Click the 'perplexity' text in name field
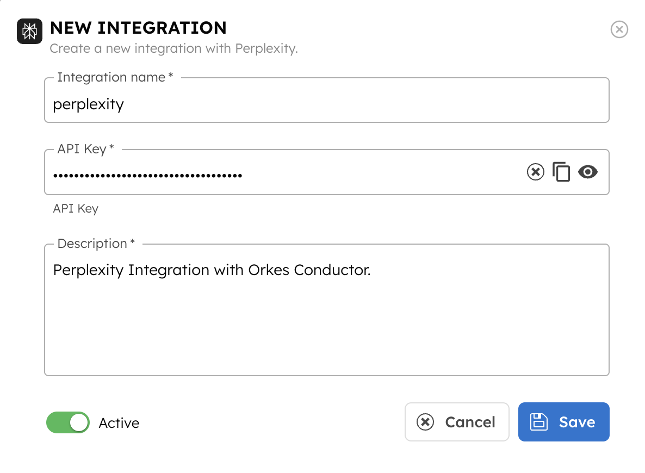Image resolution: width=645 pixels, height=473 pixels. pyautogui.click(x=88, y=104)
